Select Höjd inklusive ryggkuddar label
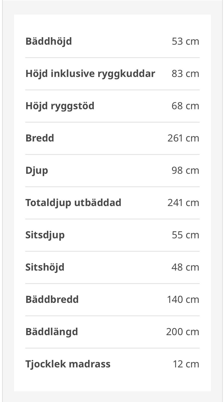 pos(90,74)
